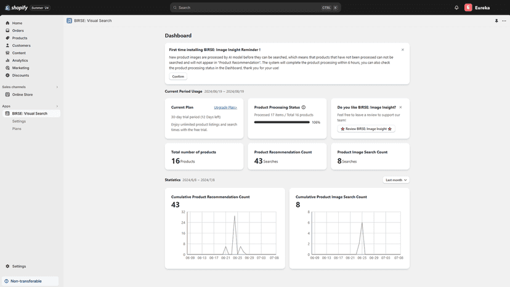This screenshot has width=510, height=287.
Task: Dismiss the first-time install reminder banner
Action: coord(403,50)
